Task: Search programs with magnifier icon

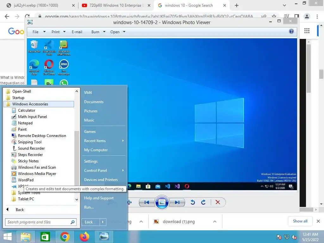Action: 72,222
